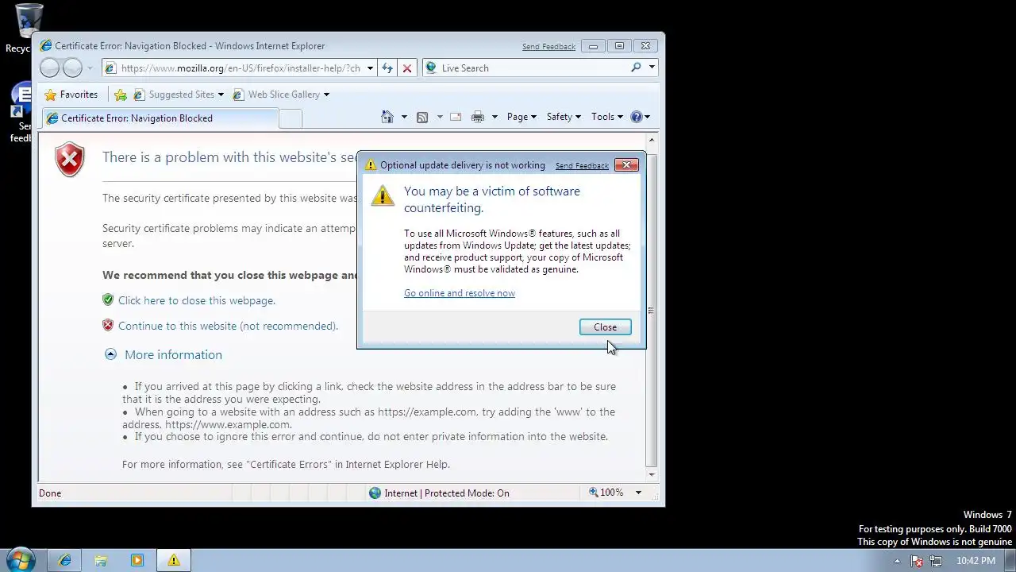Image resolution: width=1016 pixels, height=572 pixels.
Task: Click the Home icon in the command bar
Action: tap(387, 117)
